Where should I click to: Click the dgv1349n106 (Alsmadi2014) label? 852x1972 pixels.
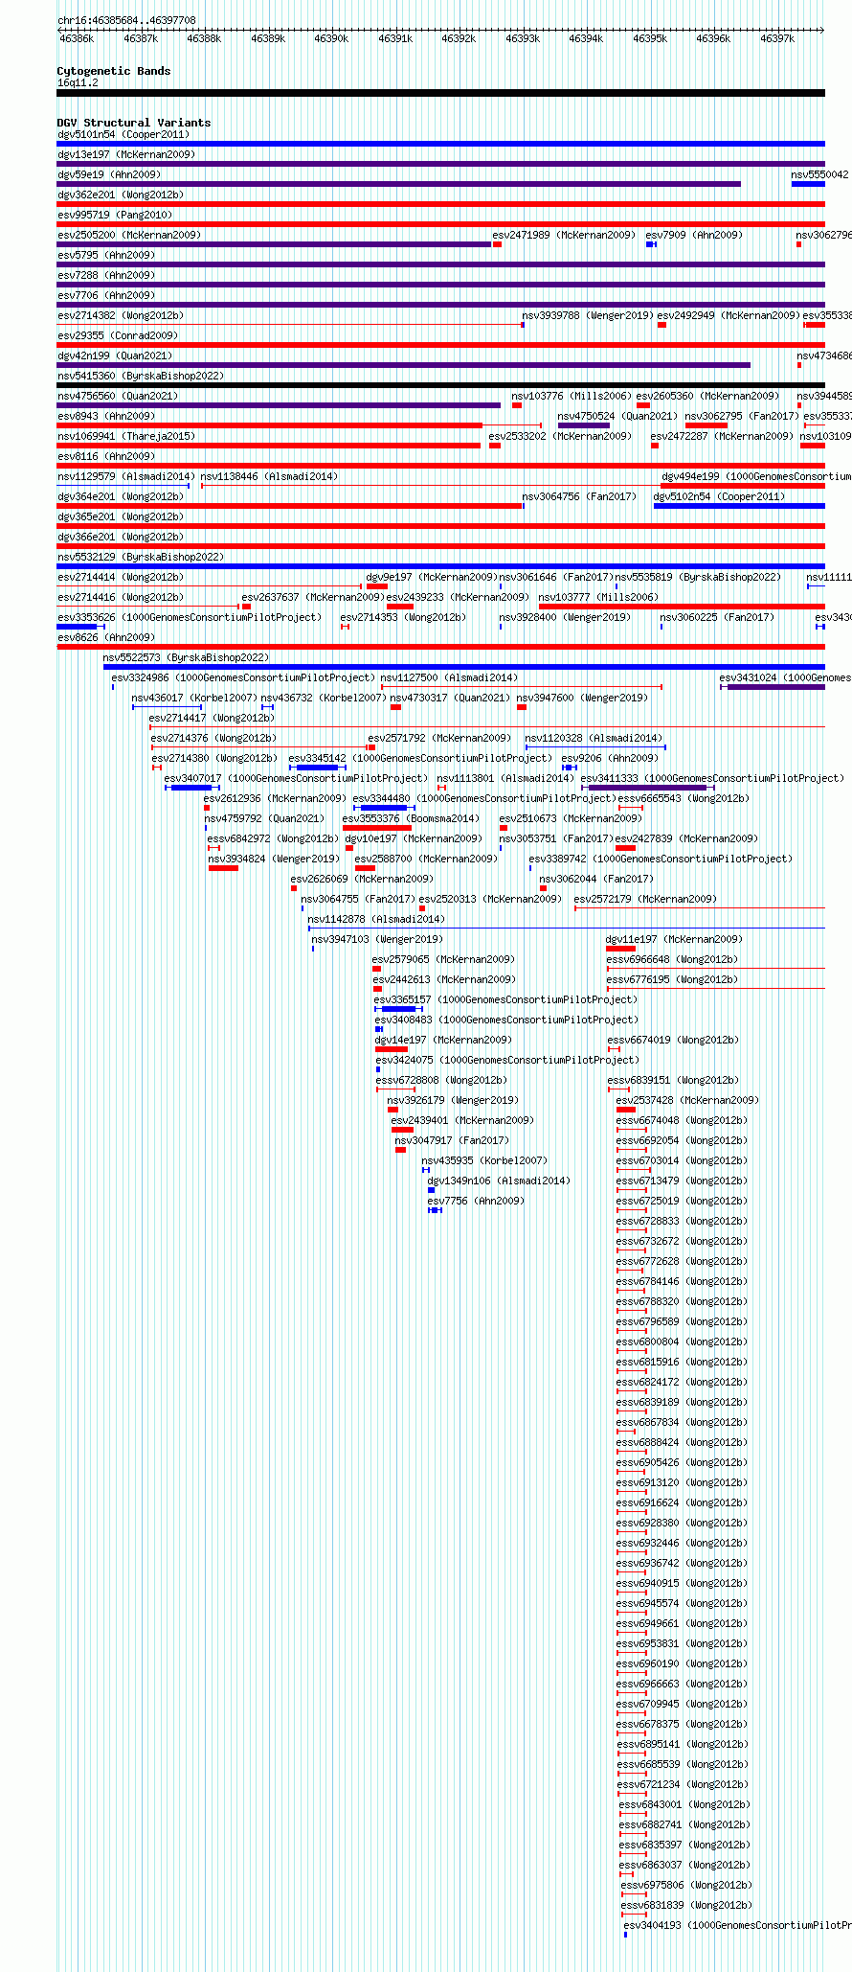pos(499,1181)
